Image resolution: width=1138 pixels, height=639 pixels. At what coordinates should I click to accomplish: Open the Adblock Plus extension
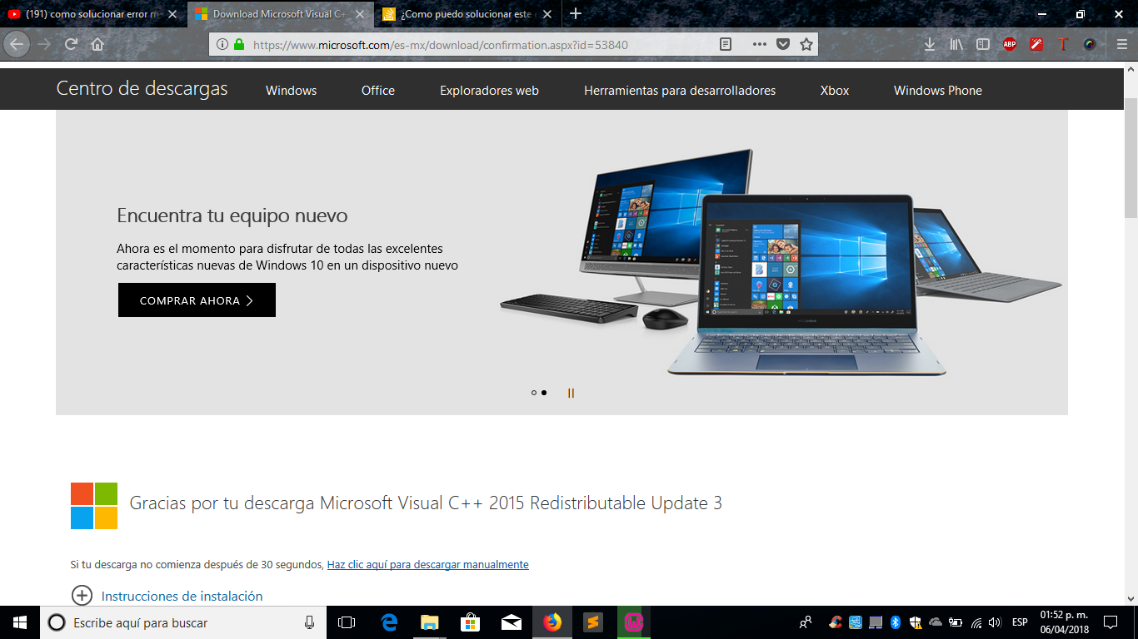pos(1010,44)
